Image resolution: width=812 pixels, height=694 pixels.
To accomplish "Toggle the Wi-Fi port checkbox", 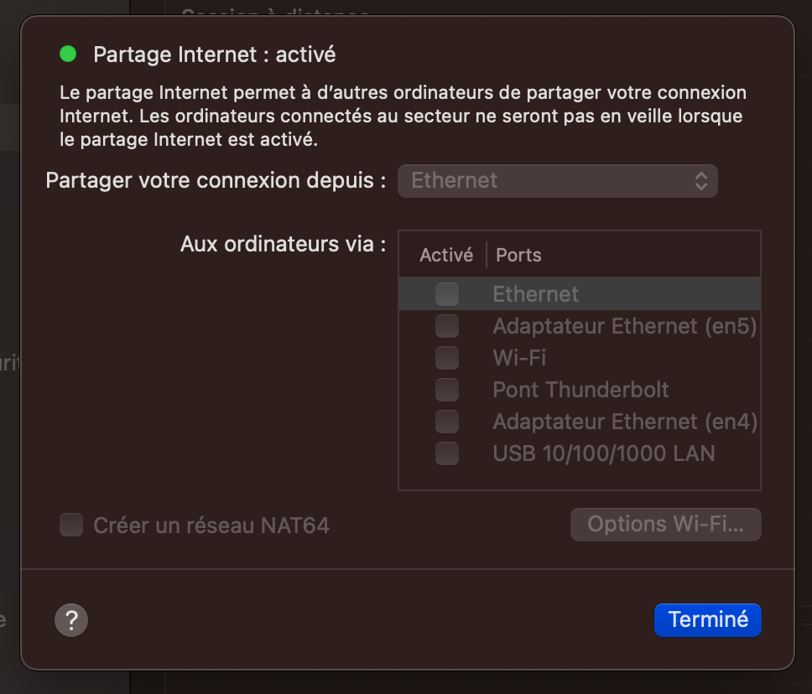I will (447, 358).
